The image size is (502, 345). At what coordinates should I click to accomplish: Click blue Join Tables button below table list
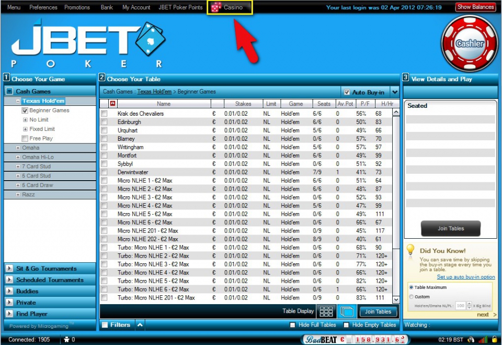tap(378, 311)
